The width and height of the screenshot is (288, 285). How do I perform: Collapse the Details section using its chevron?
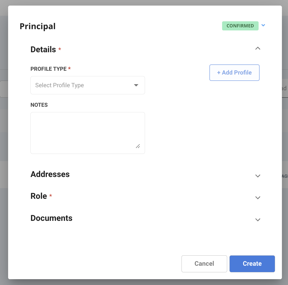point(258,48)
